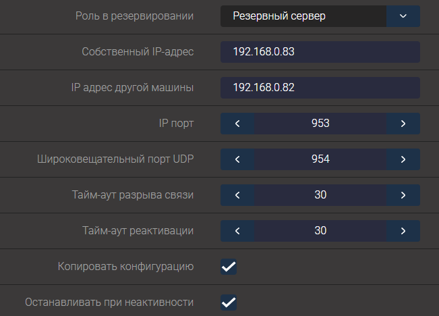
Task: Increase Широковещательный порт UDP value
Action: (x=403, y=159)
